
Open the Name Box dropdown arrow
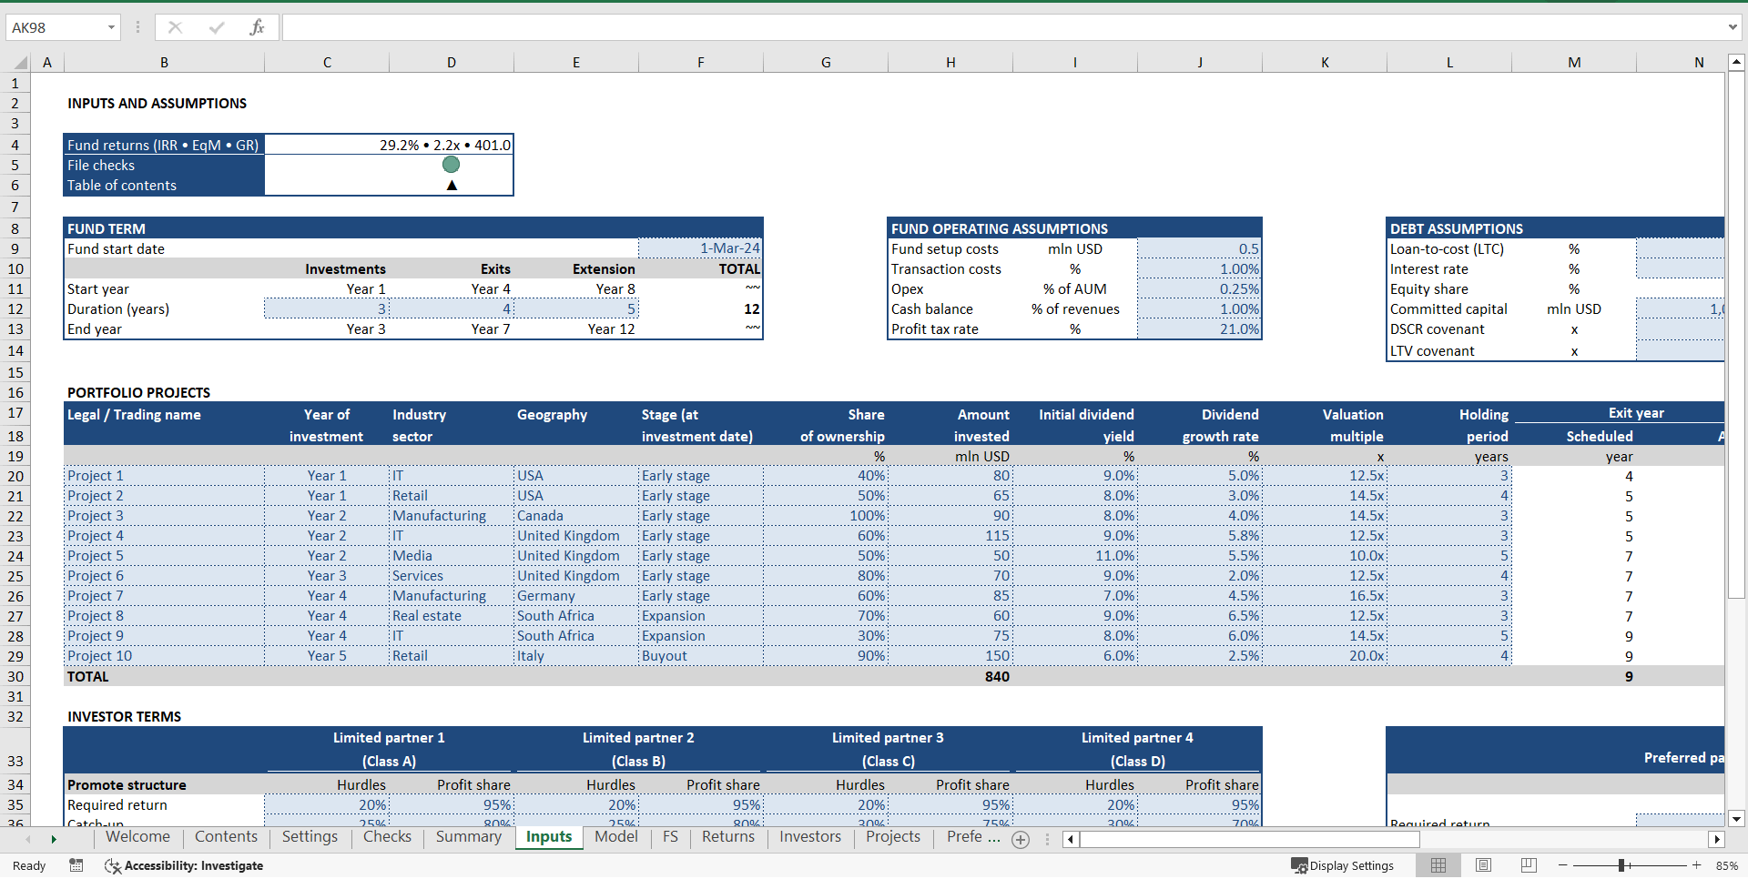[x=111, y=27]
